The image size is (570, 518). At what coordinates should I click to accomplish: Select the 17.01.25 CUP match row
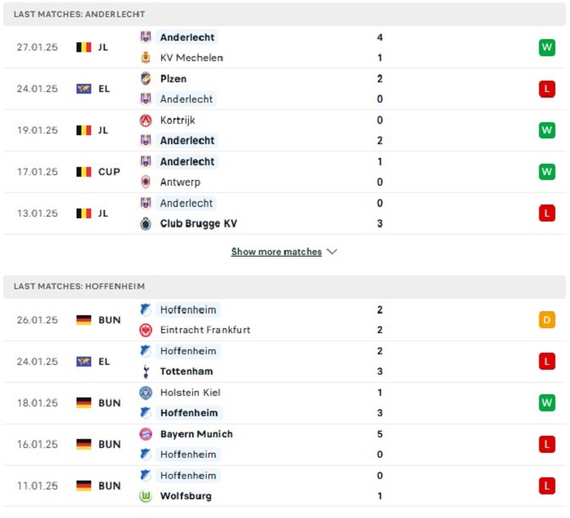pyautogui.click(x=284, y=172)
